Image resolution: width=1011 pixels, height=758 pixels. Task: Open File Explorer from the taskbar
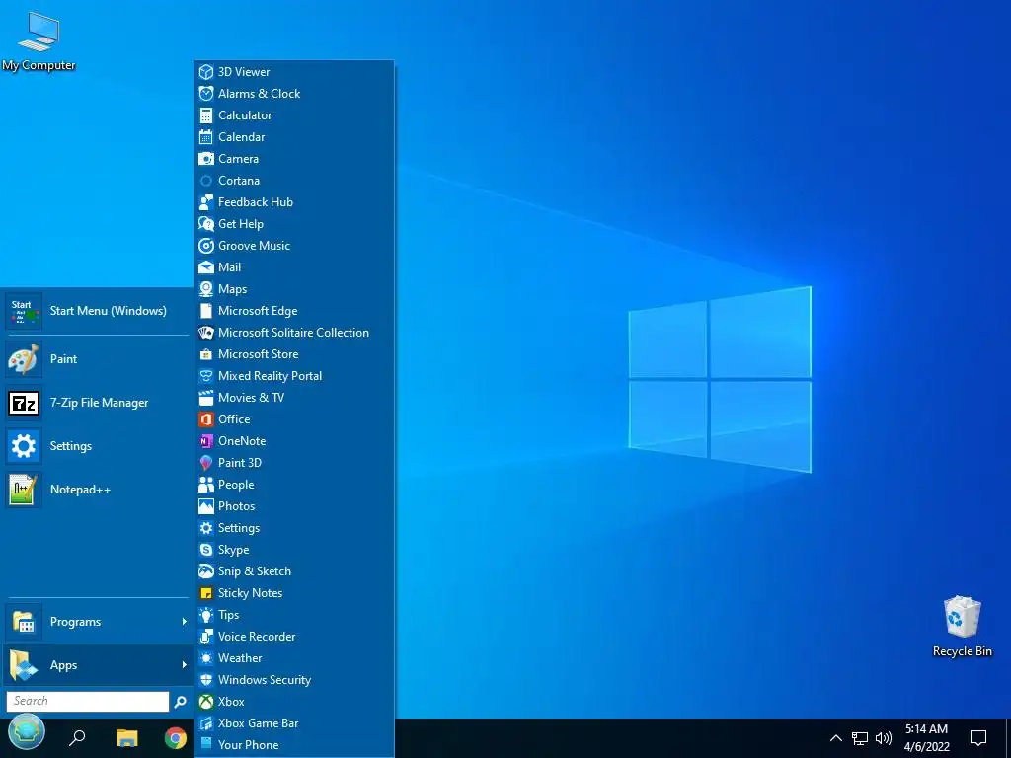(127, 737)
